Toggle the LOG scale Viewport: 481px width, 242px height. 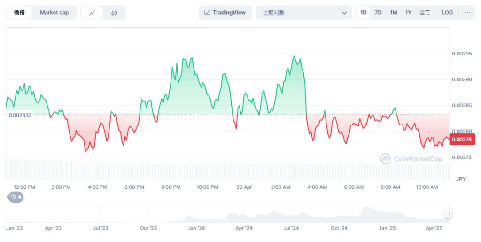(447, 13)
